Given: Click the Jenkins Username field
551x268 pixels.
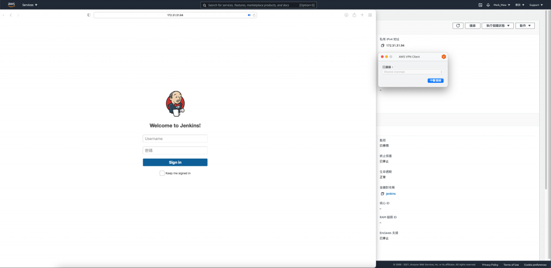Looking at the screenshot, I should coord(175,138).
